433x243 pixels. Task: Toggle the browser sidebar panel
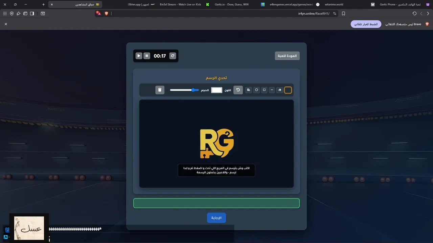click(x=32, y=13)
